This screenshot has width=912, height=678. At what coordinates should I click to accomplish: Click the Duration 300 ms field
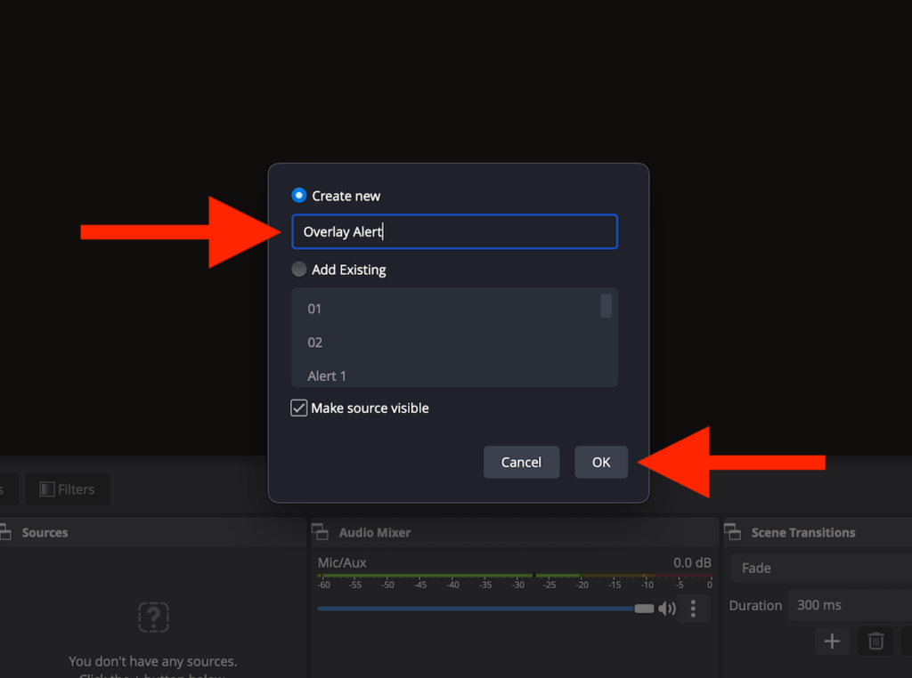point(850,605)
